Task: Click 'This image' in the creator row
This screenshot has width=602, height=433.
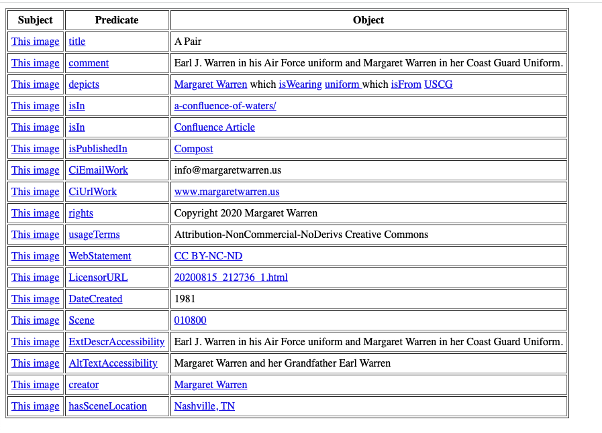Action: coord(36,385)
